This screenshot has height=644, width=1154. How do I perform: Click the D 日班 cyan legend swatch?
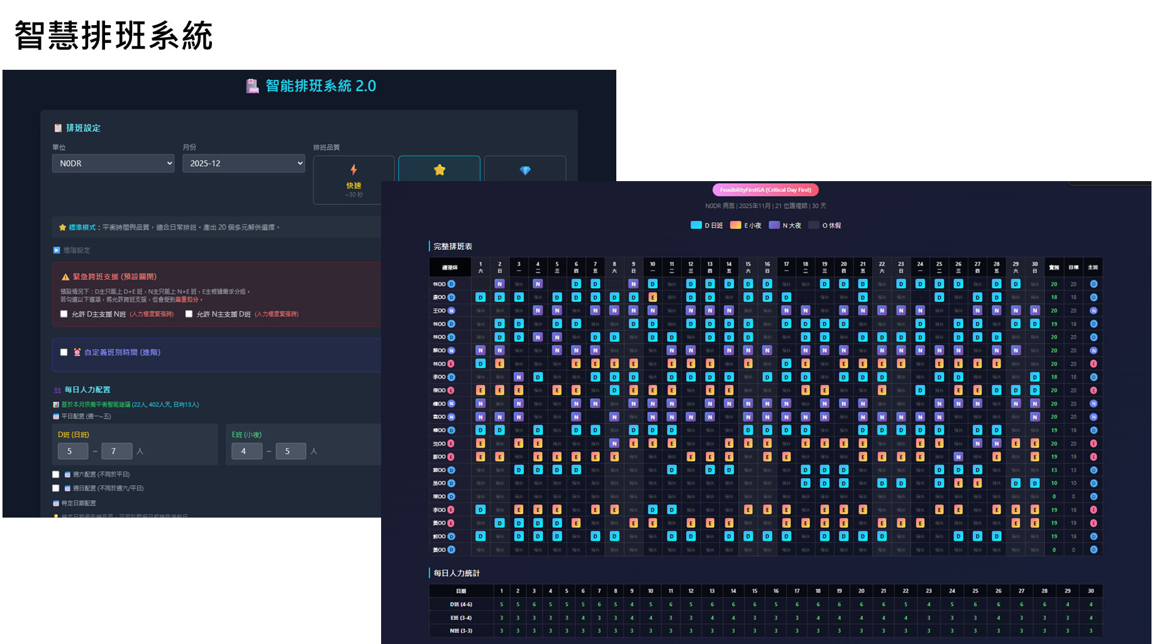tap(696, 225)
